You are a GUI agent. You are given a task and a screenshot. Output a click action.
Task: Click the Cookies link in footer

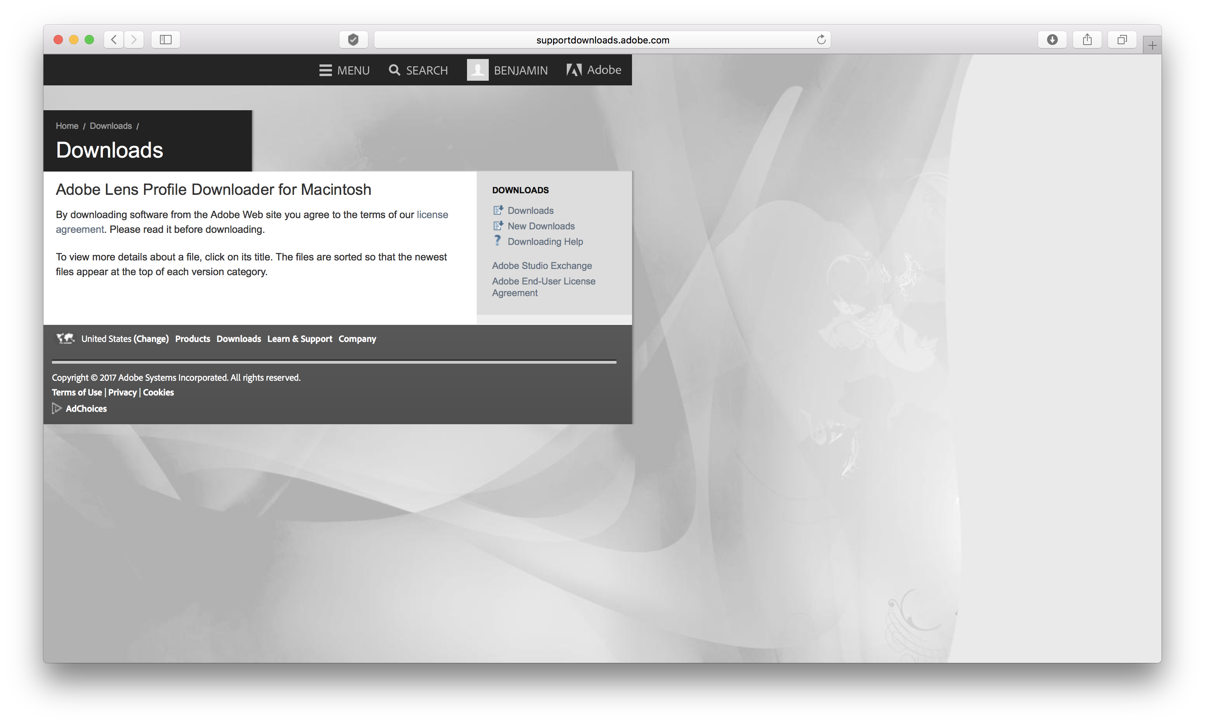point(158,391)
